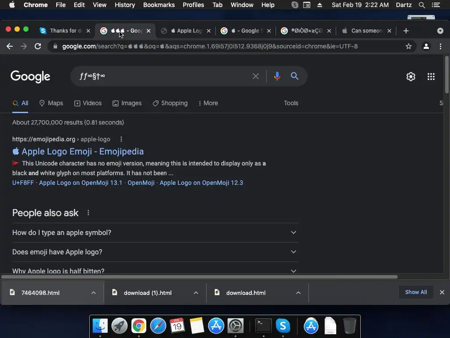Click site lock icon in address bar

point(55,46)
